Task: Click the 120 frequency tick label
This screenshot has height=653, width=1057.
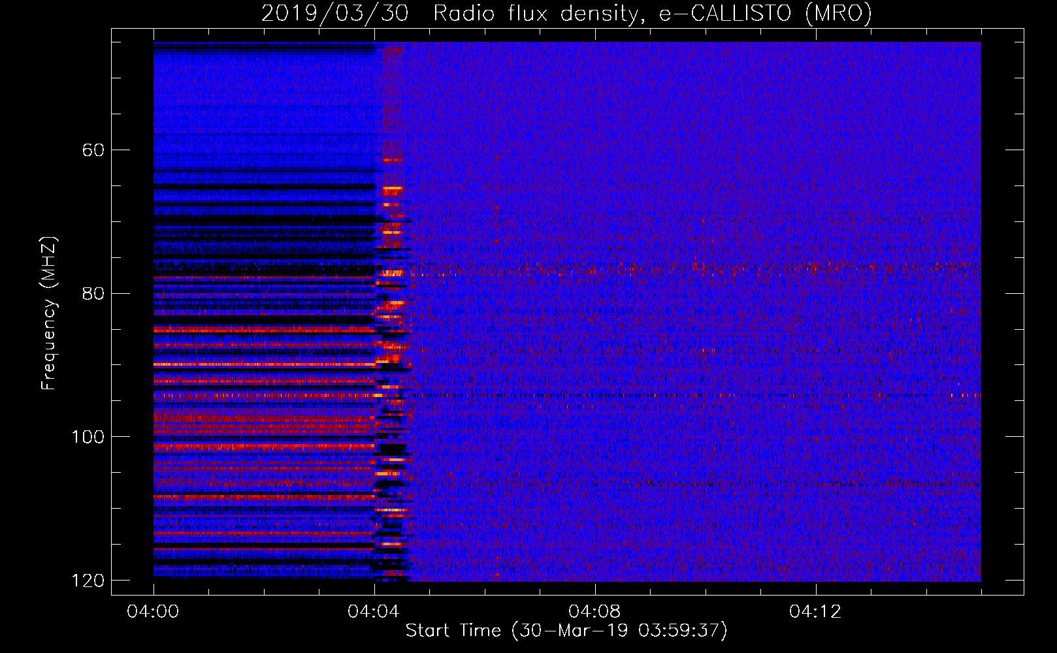Action: click(88, 581)
